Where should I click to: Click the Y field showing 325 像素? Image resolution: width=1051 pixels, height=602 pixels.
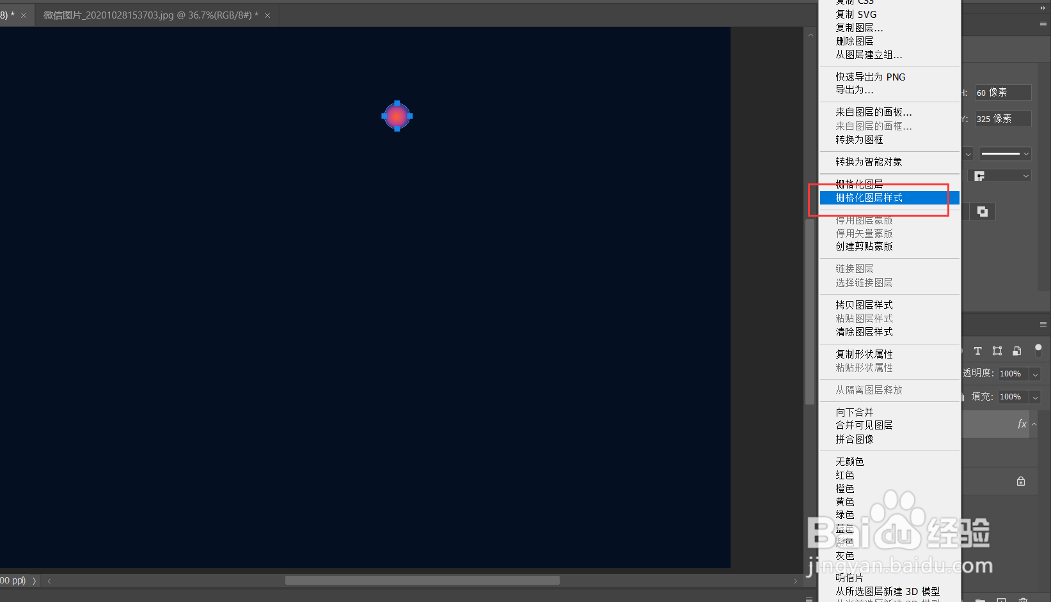coord(1002,119)
